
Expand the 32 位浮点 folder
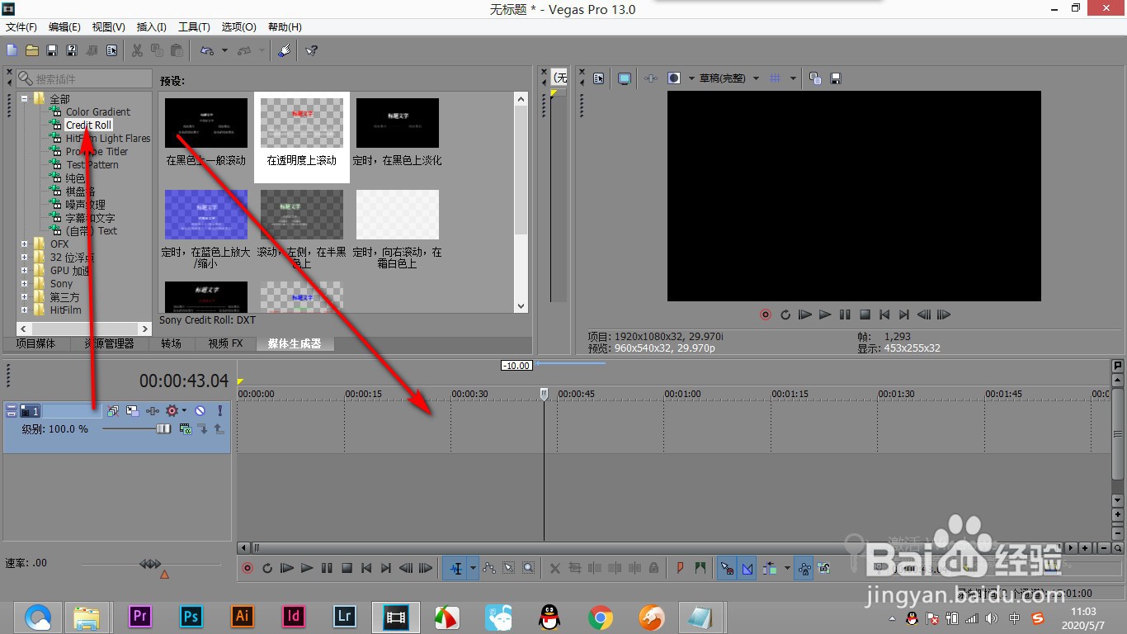pos(25,258)
